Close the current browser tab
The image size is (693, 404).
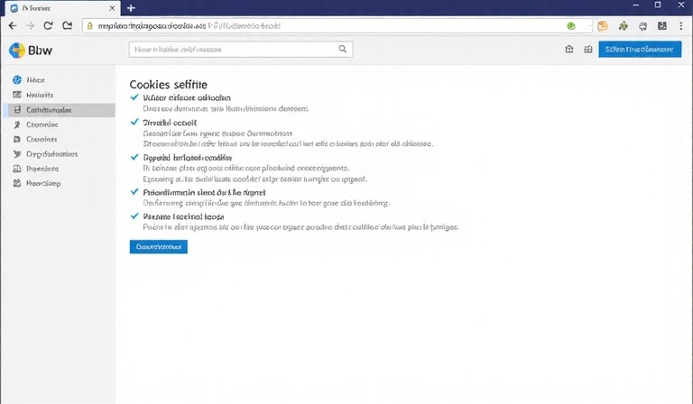click(112, 8)
